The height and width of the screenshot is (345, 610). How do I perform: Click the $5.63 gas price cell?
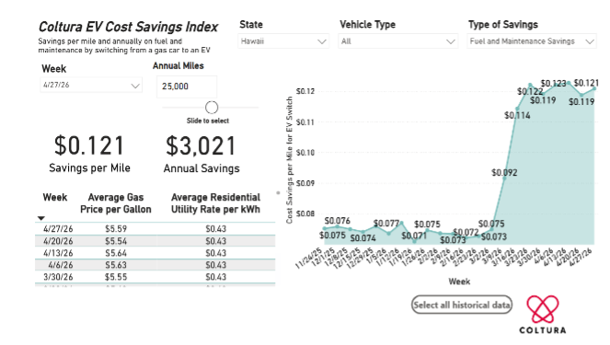click(116, 265)
